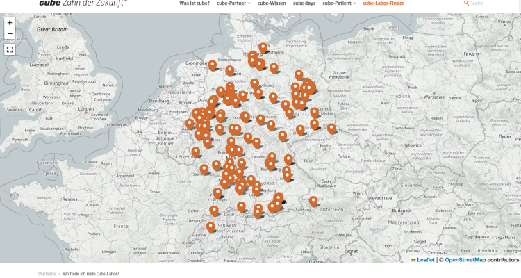521x278 pixels.
Task: Toggle fullscreen map view
Action: click(10, 49)
